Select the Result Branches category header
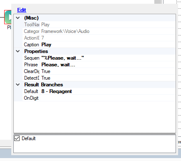This screenshot has width=181, height=161. (x=44, y=85)
